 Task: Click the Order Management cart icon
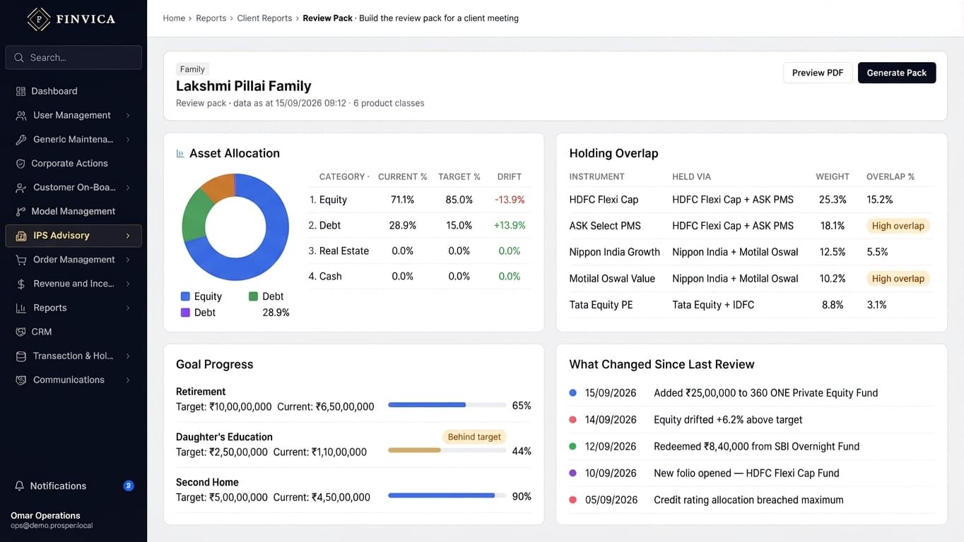20,259
